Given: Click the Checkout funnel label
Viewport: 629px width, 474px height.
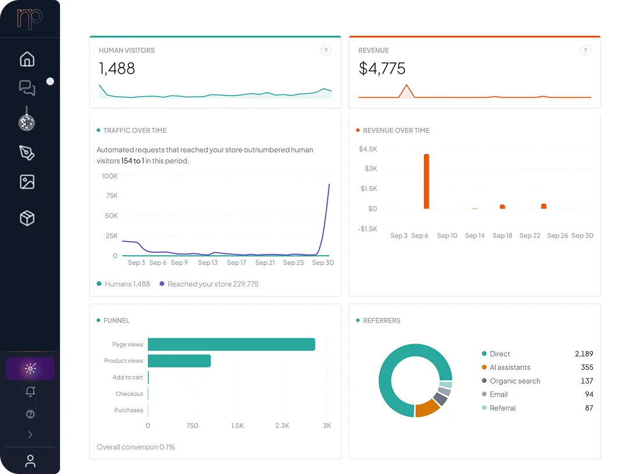Looking at the screenshot, I should click(129, 394).
